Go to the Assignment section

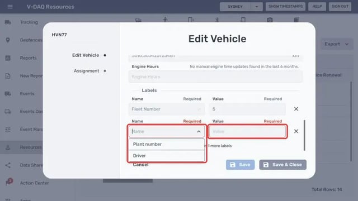tap(86, 71)
